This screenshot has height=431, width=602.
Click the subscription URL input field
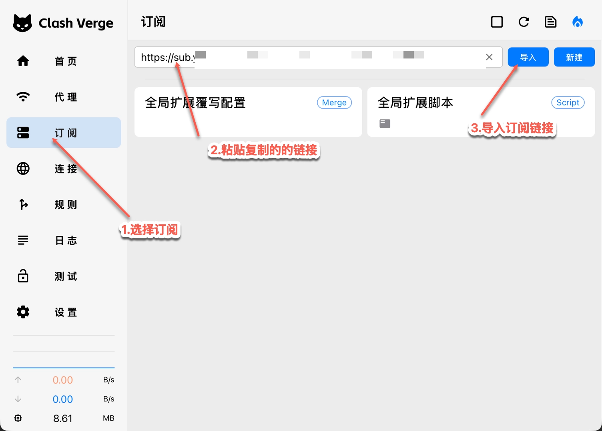pos(318,57)
